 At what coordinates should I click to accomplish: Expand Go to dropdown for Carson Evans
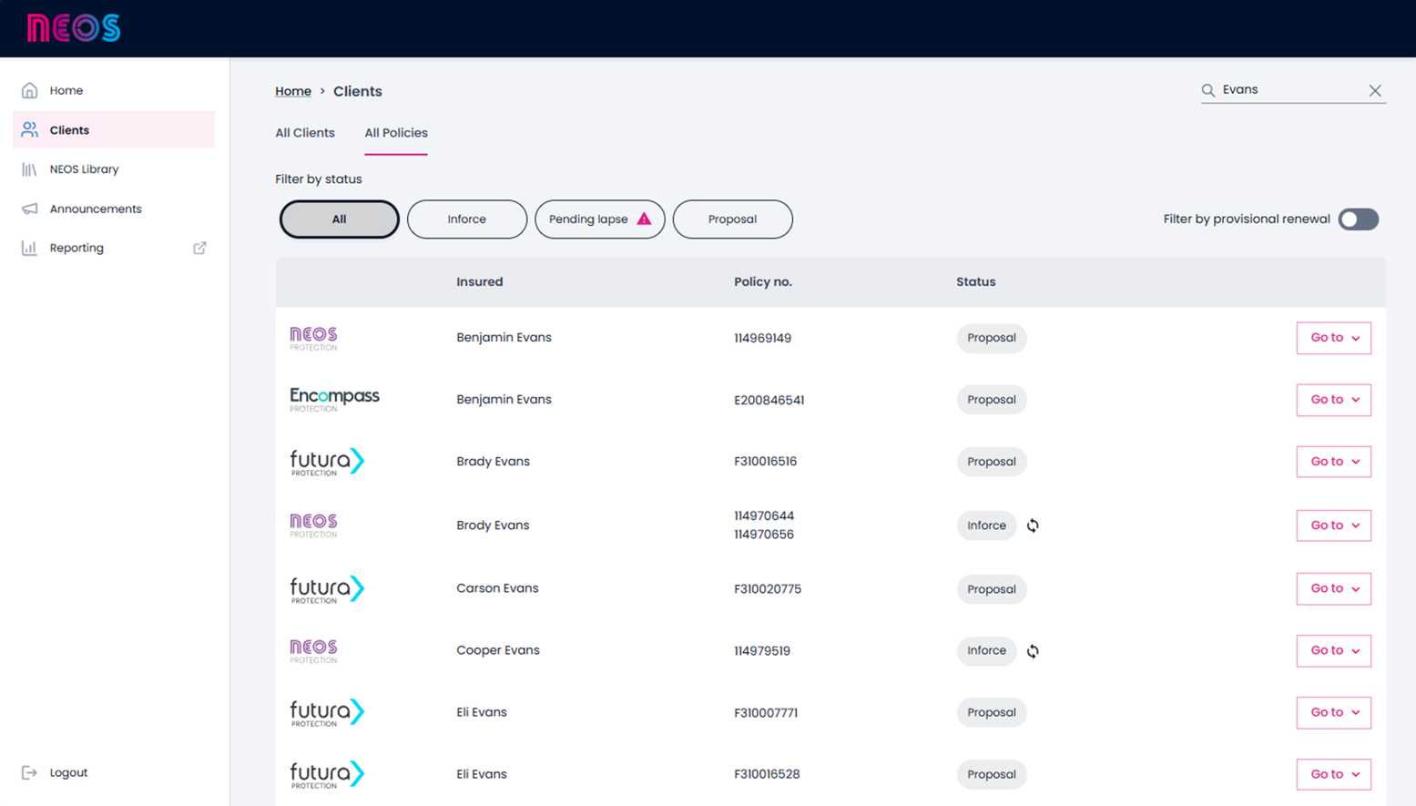tap(1333, 589)
